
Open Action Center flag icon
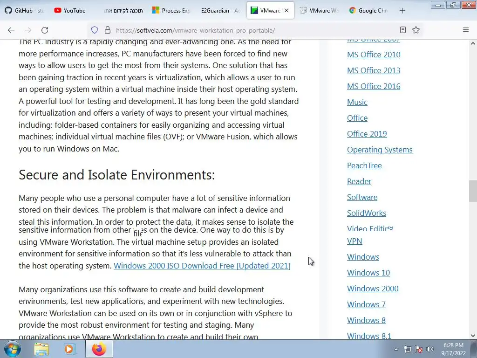coord(419,350)
